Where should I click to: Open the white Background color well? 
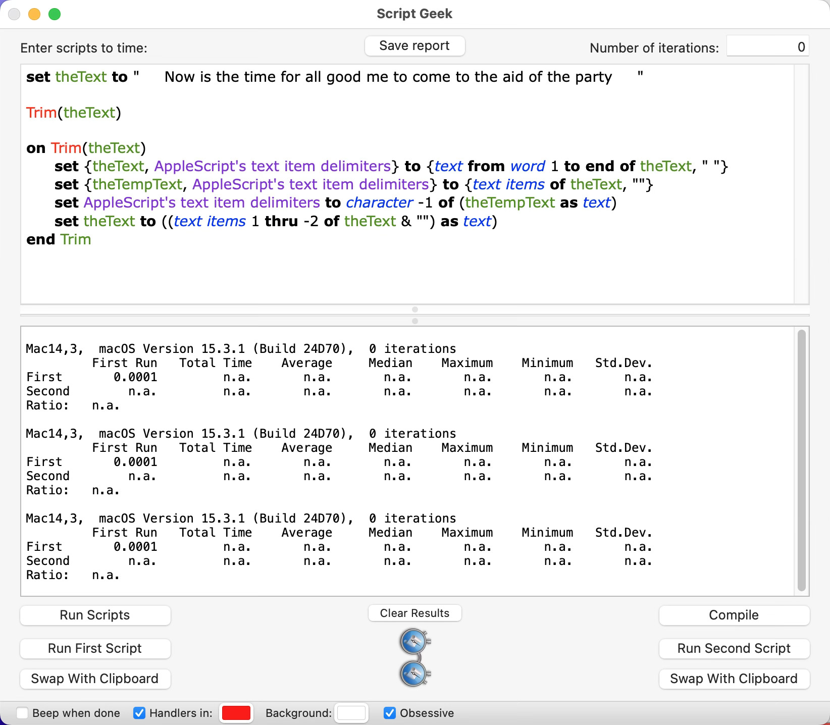pos(351,713)
